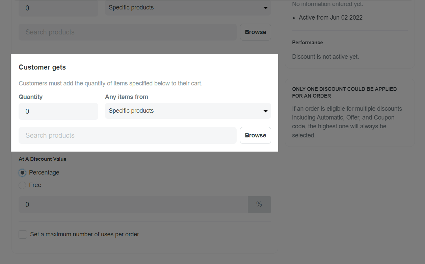This screenshot has height=264, width=425.
Task: Expand the top Specific products dropdown
Action: (x=188, y=8)
